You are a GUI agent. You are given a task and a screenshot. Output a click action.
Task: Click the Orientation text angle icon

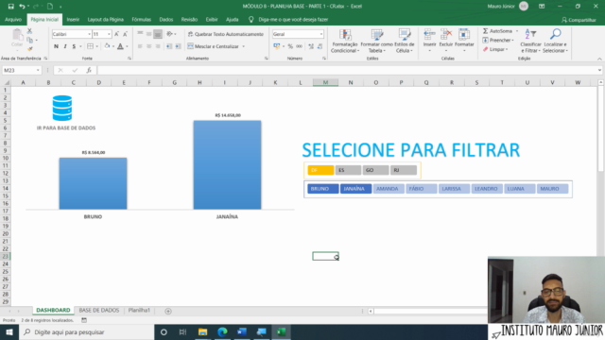click(x=169, y=34)
